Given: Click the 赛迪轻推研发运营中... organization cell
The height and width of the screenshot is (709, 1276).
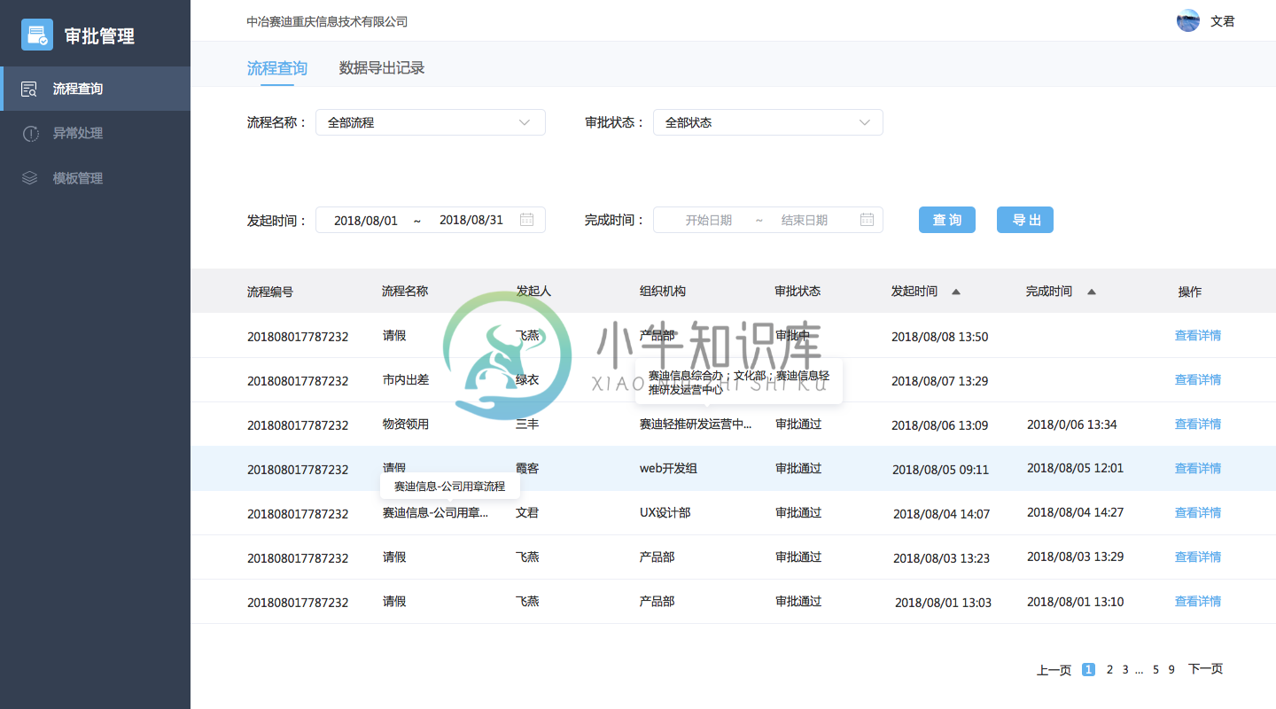Looking at the screenshot, I should click(696, 425).
